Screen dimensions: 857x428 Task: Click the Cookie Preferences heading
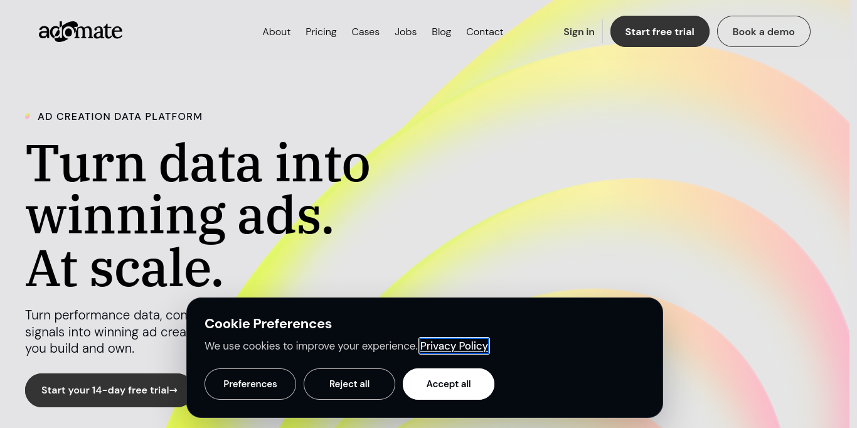point(268,324)
